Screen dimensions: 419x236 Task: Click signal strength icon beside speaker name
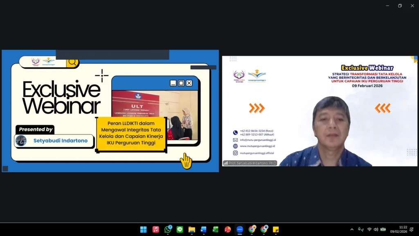tap(225, 163)
